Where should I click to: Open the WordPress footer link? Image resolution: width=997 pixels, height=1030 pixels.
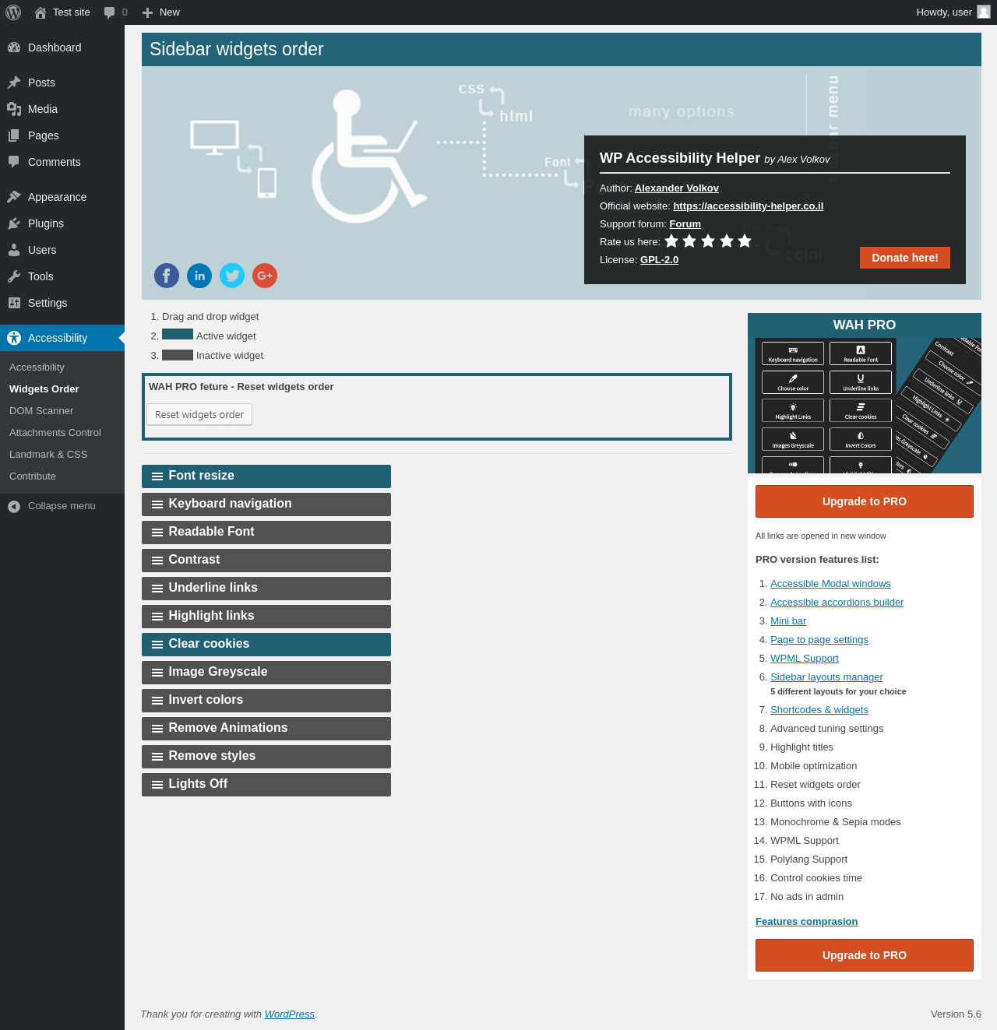pos(290,1014)
